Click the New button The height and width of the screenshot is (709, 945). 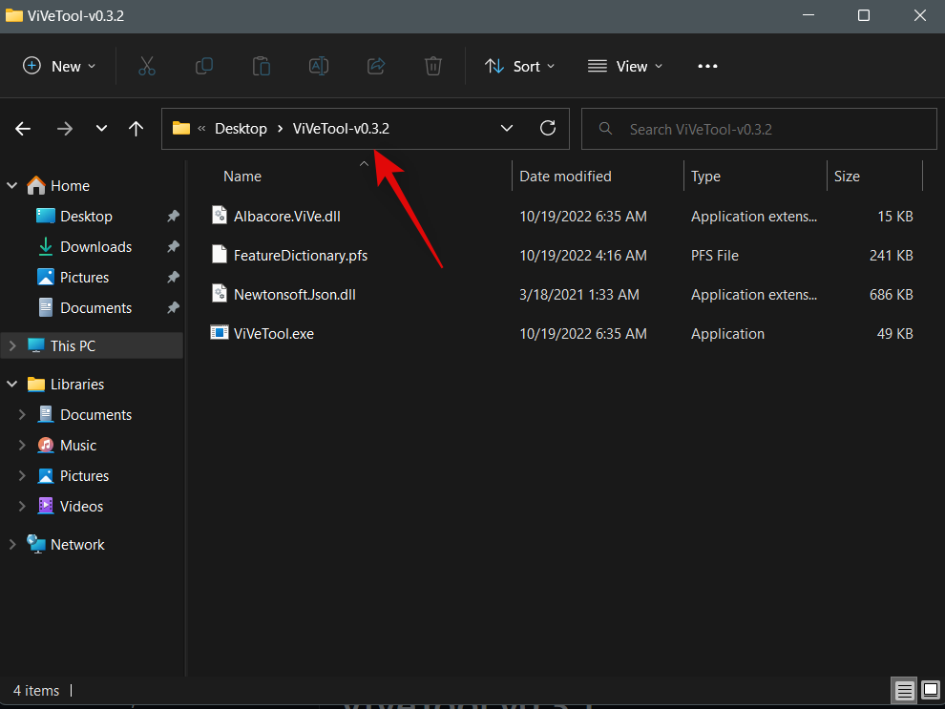(x=59, y=66)
